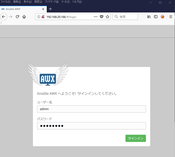Open the page actions three-dot menu
This screenshot has width=175, height=157.
tap(96, 16)
